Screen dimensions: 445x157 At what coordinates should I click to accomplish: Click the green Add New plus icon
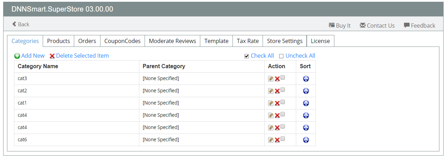[17, 56]
